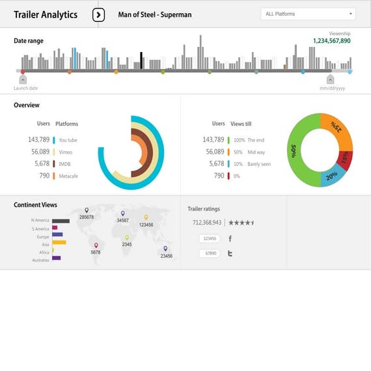Click the Europe blue bar
Image resolution: width=371 pixels, height=371 pixels.
click(57, 234)
